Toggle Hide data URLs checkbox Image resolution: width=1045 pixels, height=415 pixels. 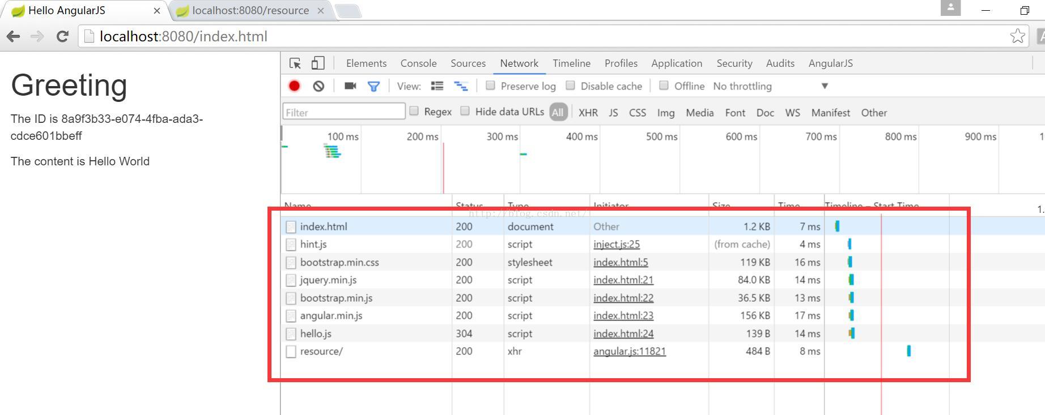click(x=465, y=111)
